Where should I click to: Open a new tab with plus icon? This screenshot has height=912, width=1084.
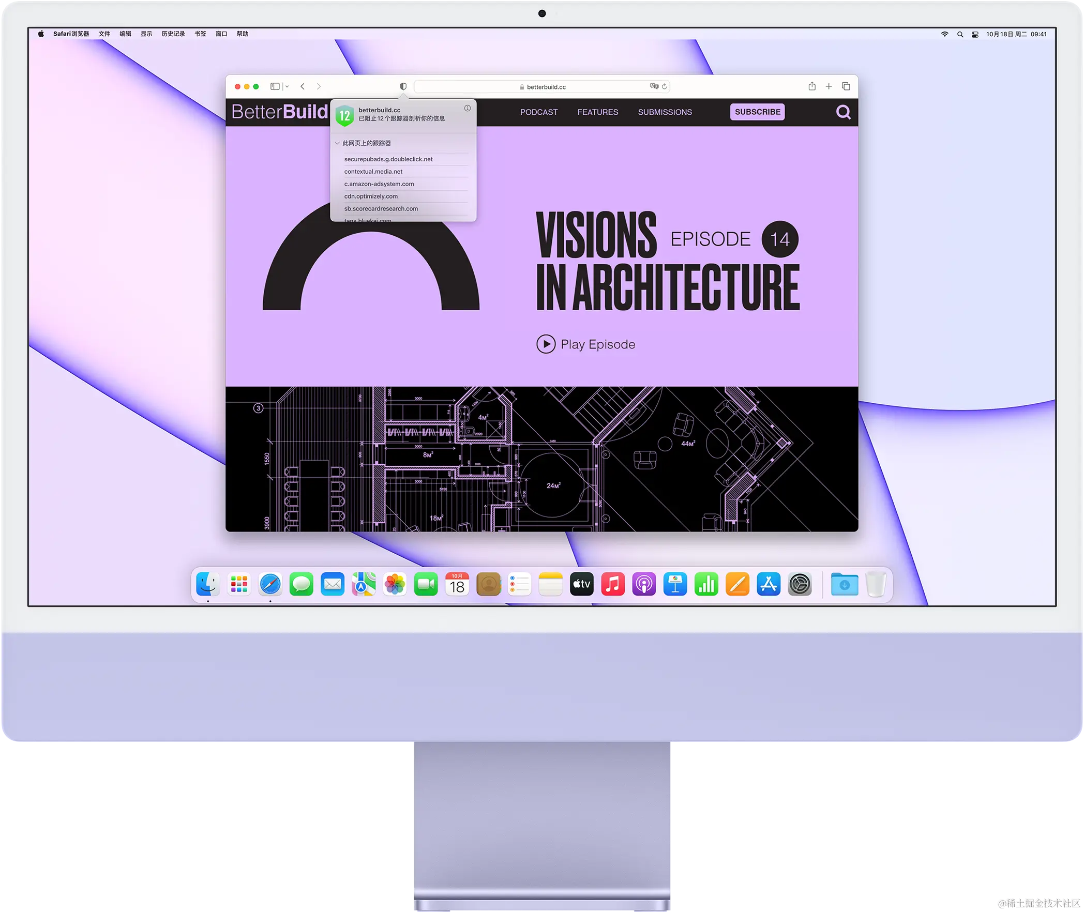[829, 86]
